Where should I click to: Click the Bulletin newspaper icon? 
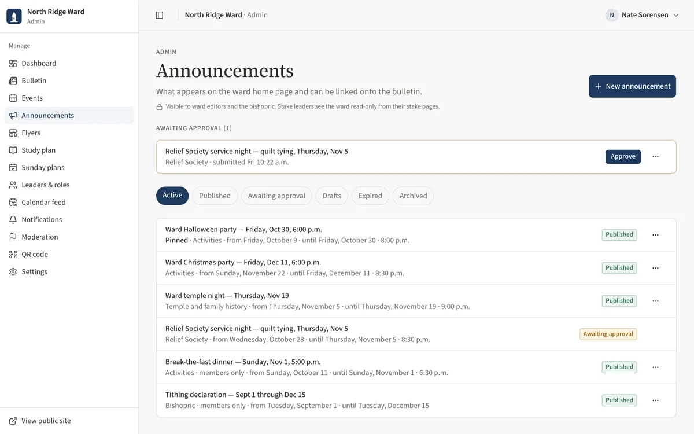(13, 81)
